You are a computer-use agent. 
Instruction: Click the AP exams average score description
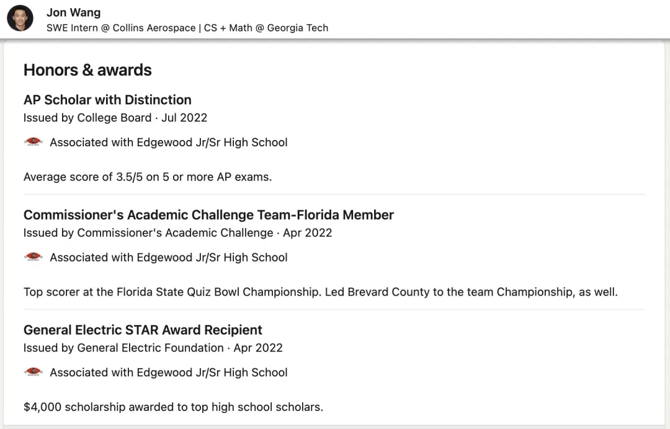[148, 177]
